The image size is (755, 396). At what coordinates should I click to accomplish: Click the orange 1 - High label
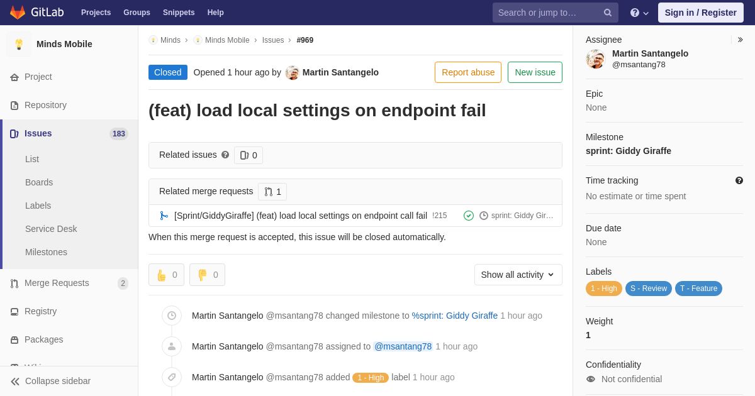[603, 289]
